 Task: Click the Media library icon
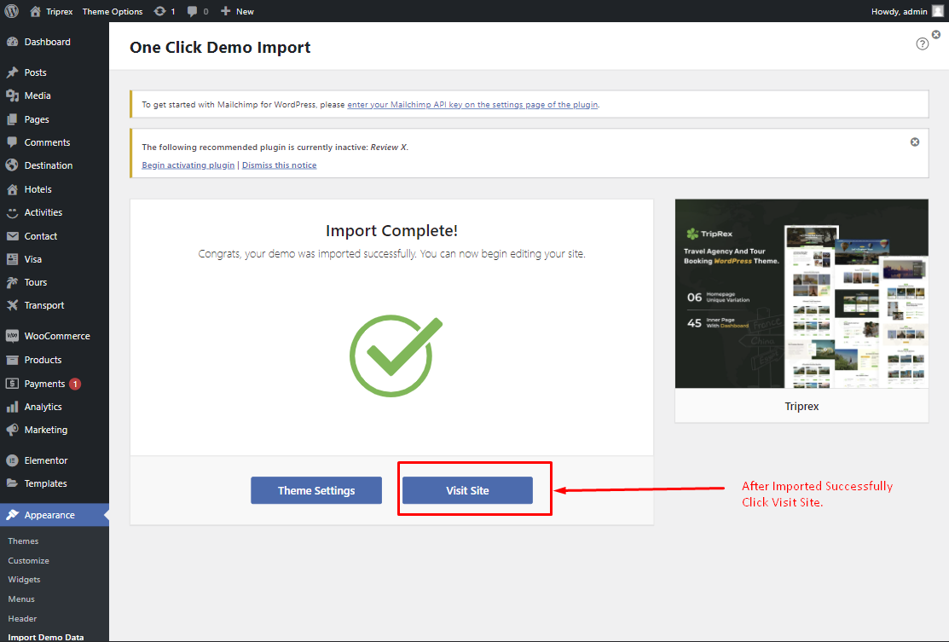point(12,95)
